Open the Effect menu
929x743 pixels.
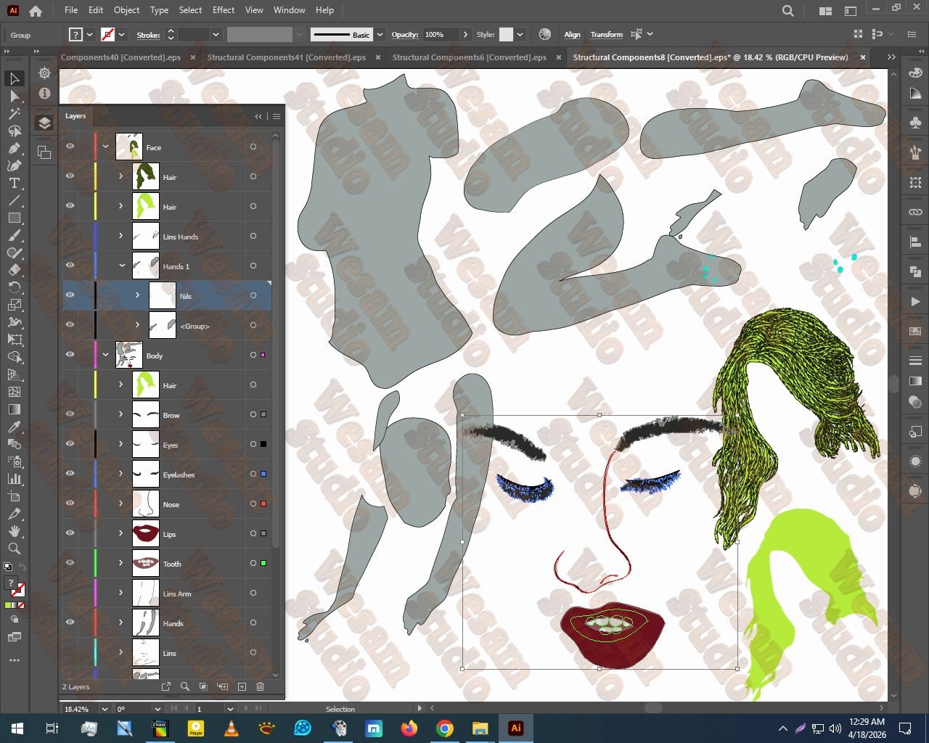click(224, 10)
